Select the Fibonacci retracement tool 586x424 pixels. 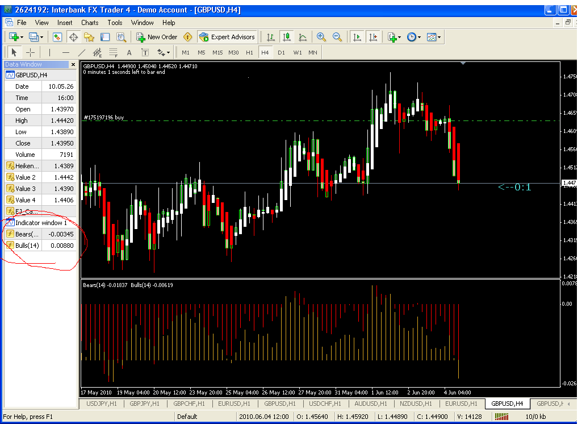click(x=113, y=52)
